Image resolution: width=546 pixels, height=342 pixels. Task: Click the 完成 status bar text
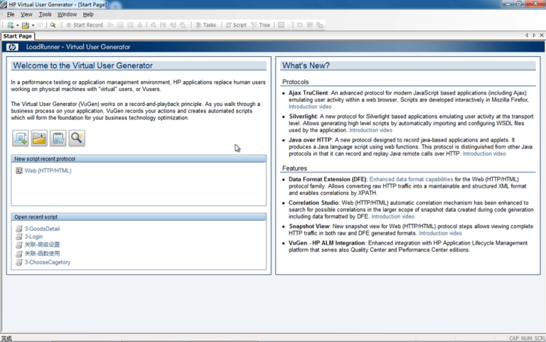point(6,338)
